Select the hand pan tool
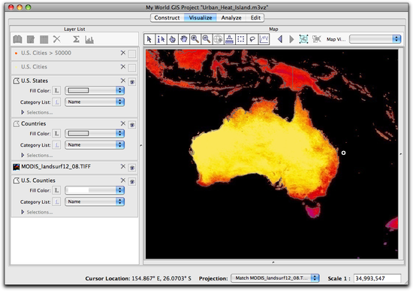 point(183,39)
